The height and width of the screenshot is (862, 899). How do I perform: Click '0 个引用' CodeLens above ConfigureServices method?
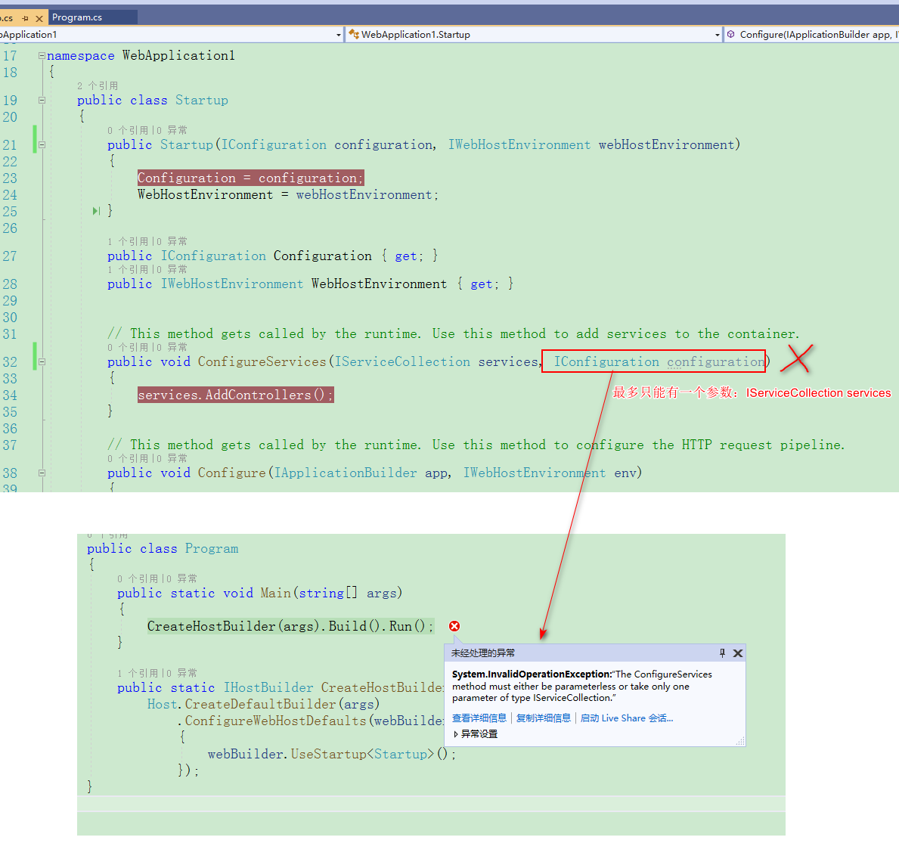pyautogui.click(x=127, y=347)
